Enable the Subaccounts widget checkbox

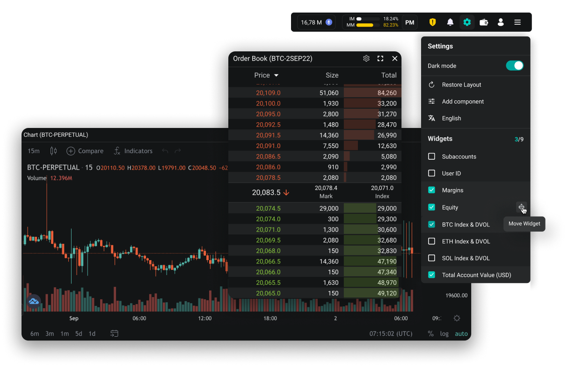[432, 156]
